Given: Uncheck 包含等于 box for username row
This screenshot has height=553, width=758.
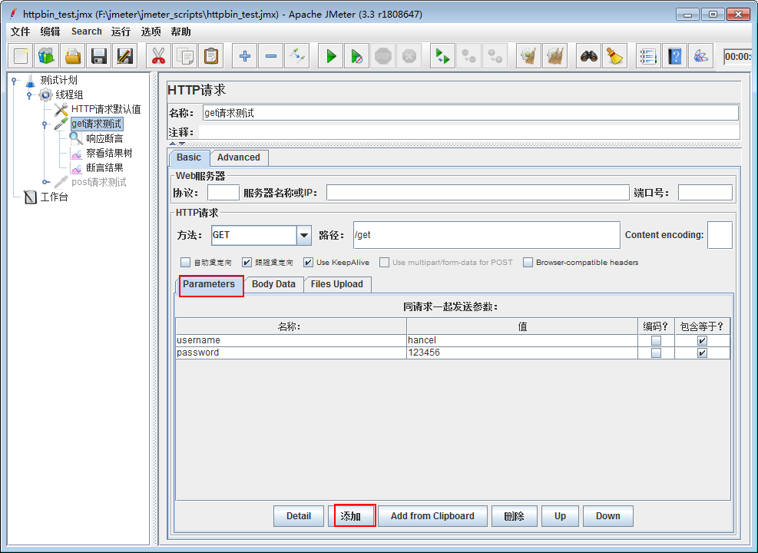Looking at the screenshot, I should [702, 340].
